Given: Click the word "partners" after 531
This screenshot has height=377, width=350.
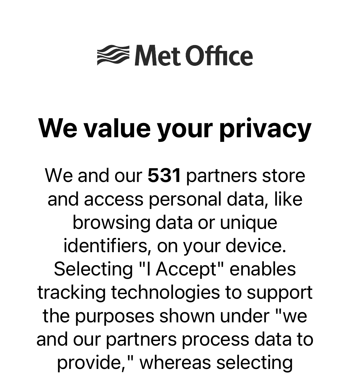Looking at the screenshot, I should (x=222, y=176).
